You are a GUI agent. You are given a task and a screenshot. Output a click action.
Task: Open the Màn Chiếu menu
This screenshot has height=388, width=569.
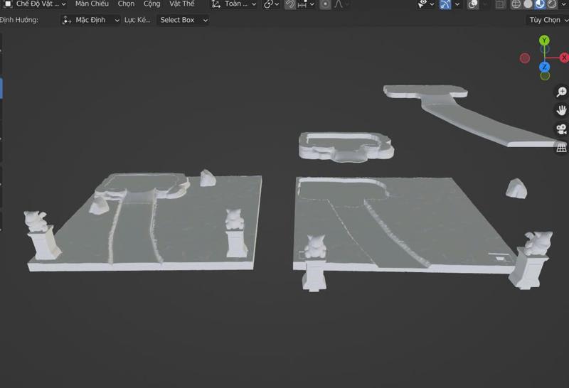92,4
